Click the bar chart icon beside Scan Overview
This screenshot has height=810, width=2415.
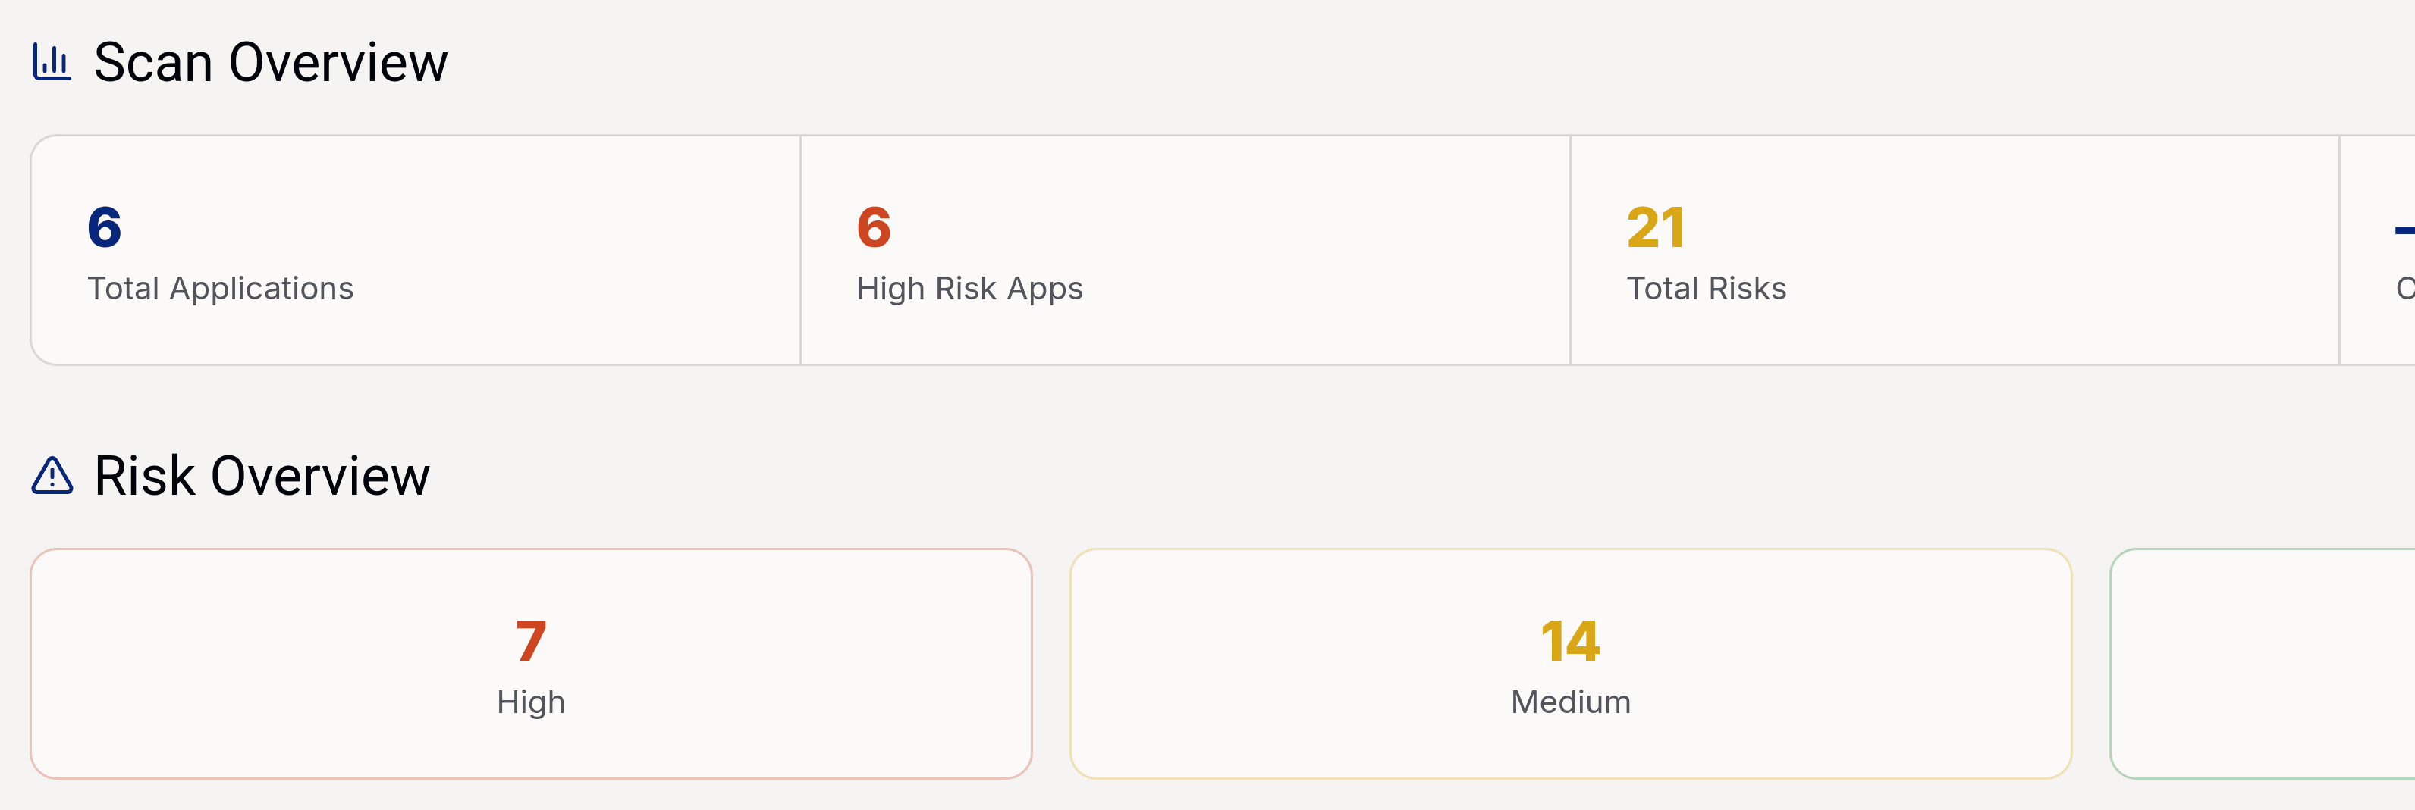[x=52, y=63]
